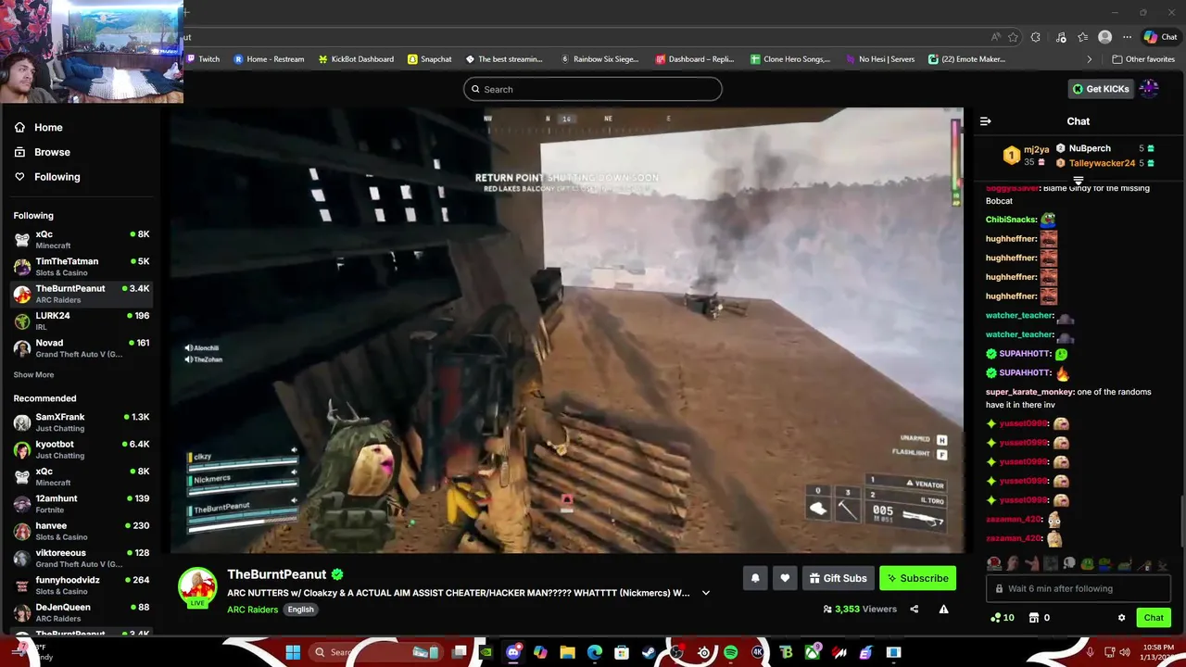The width and height of the screenshot is (1186, 667).
Task: Open browser Settings and more ellipsis menu
Action: pos(1127,37)
